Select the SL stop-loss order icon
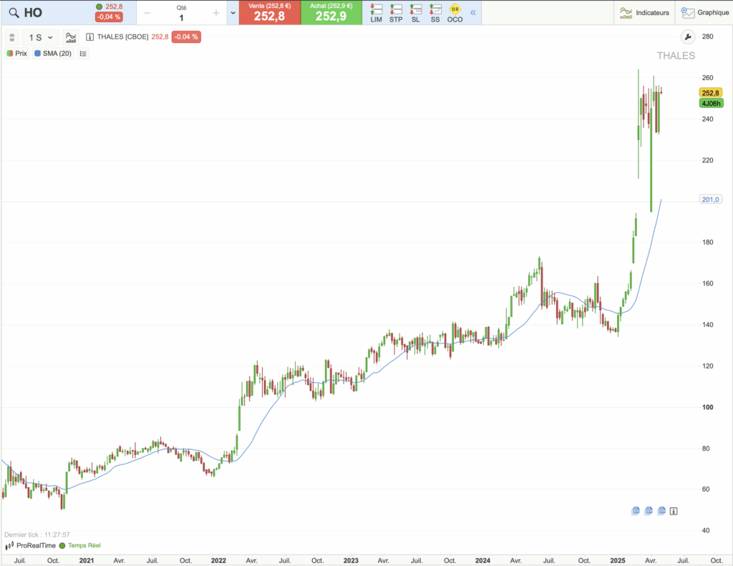733x566 pixels. tap(416, 13)
